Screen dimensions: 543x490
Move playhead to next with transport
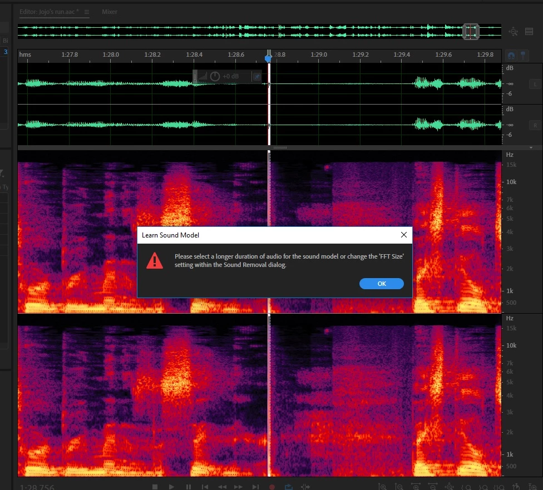(255, 487)
